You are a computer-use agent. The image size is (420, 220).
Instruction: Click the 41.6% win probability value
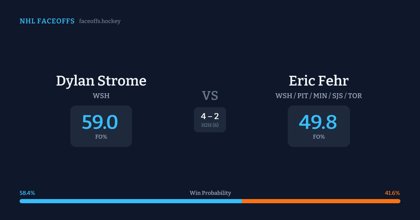point(392,193)
